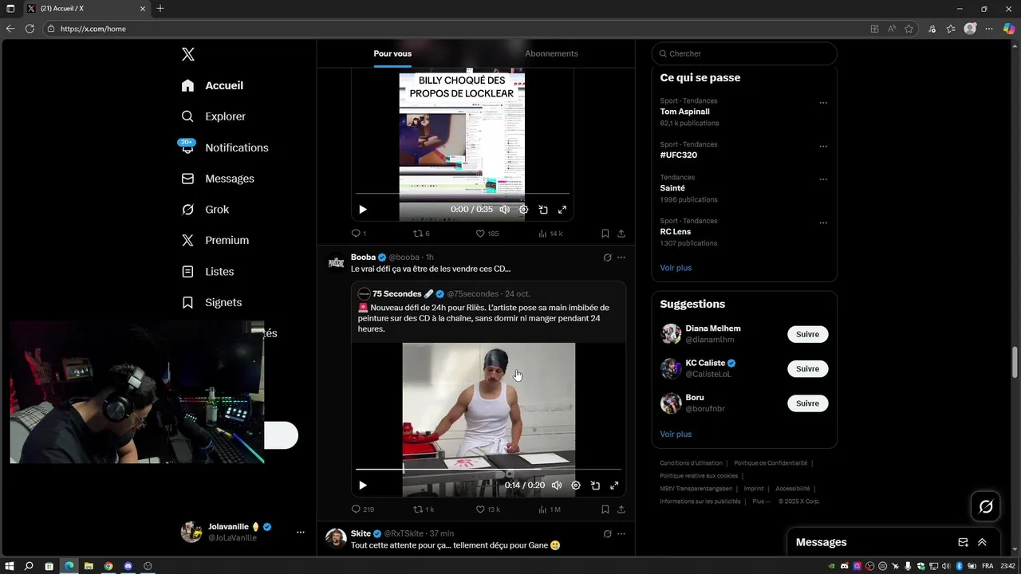Follow Boru
This screenshot has width=1021, height=574.
(807, 403)
